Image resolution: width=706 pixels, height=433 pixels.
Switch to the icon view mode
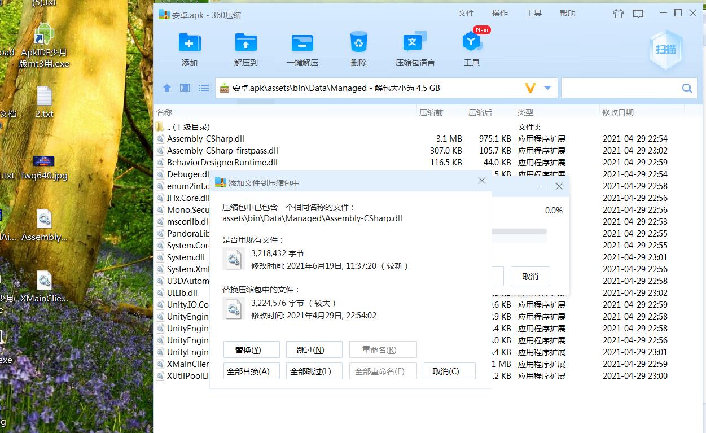[x=185, y=88]
